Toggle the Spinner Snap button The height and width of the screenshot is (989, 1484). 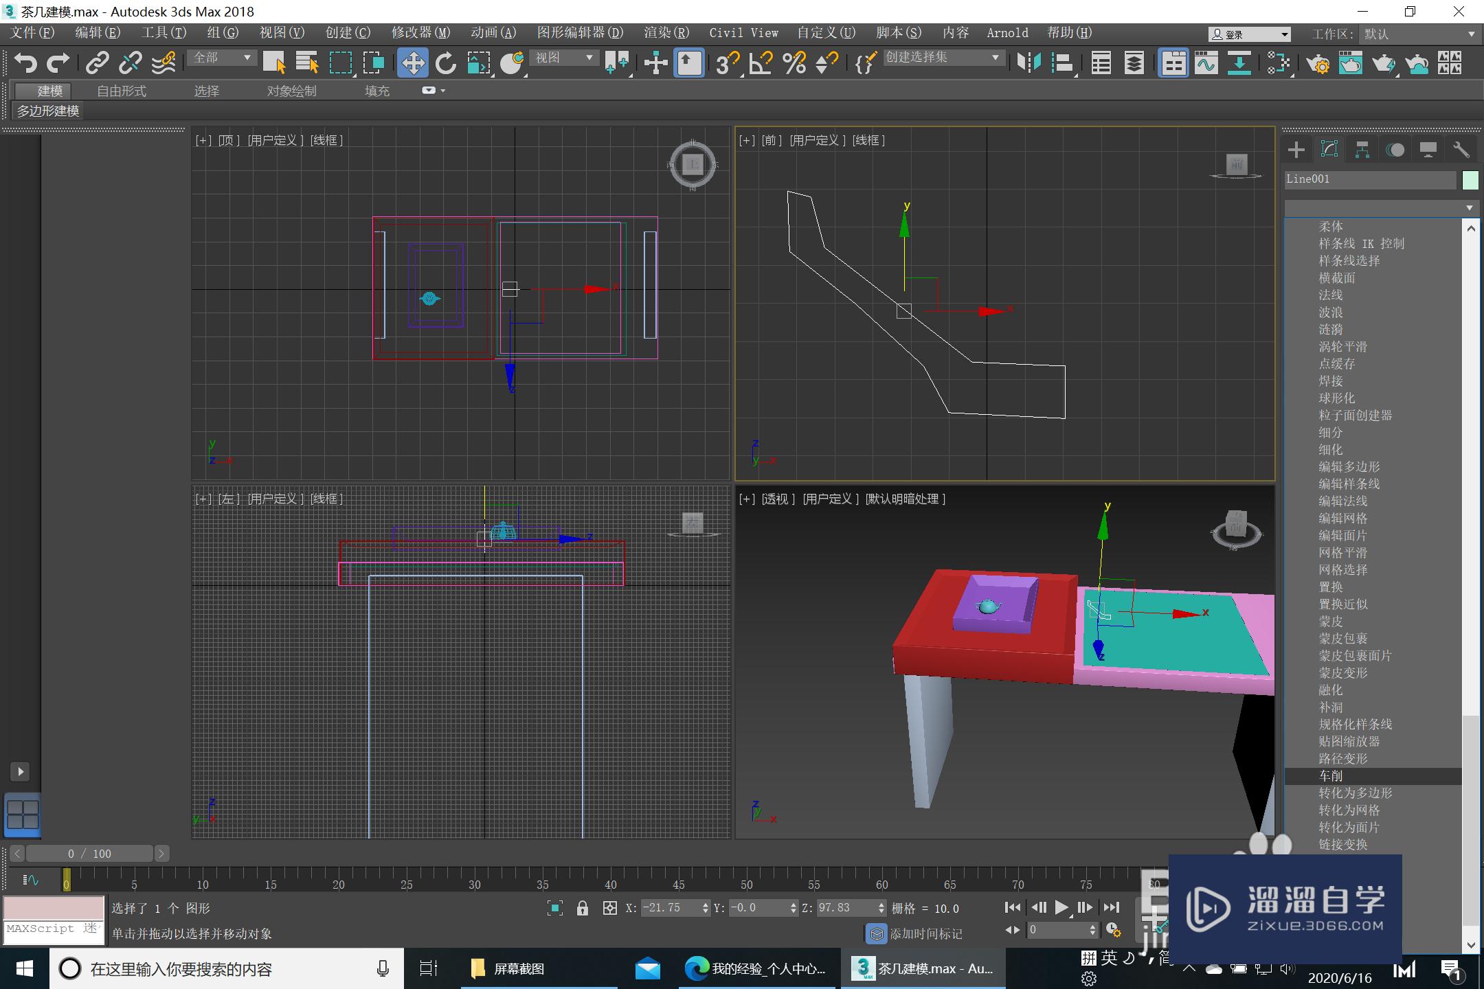(x=827, y=63)
